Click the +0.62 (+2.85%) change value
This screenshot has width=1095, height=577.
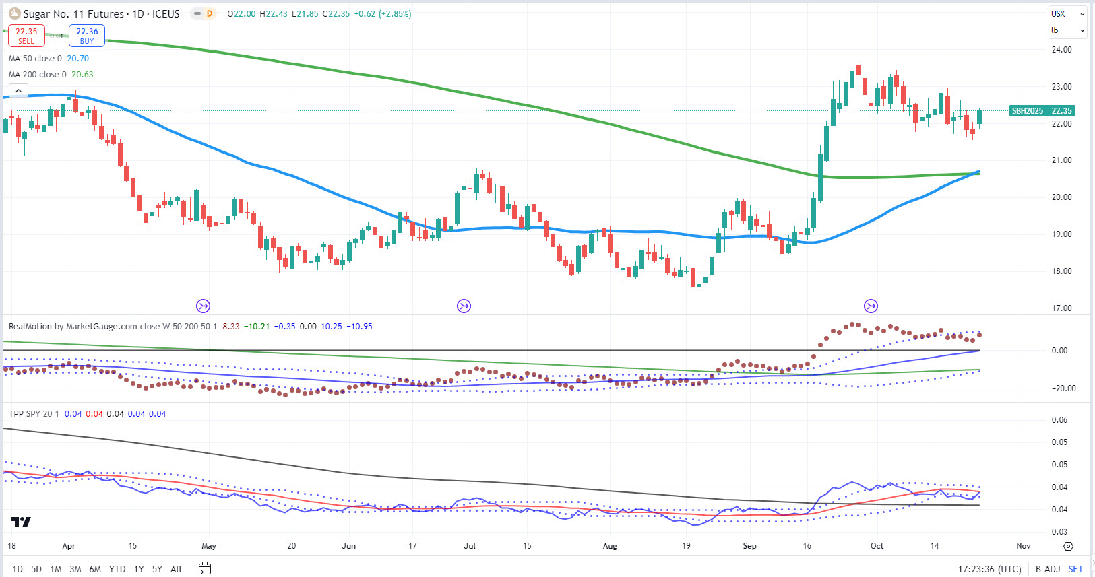[383, 13]
